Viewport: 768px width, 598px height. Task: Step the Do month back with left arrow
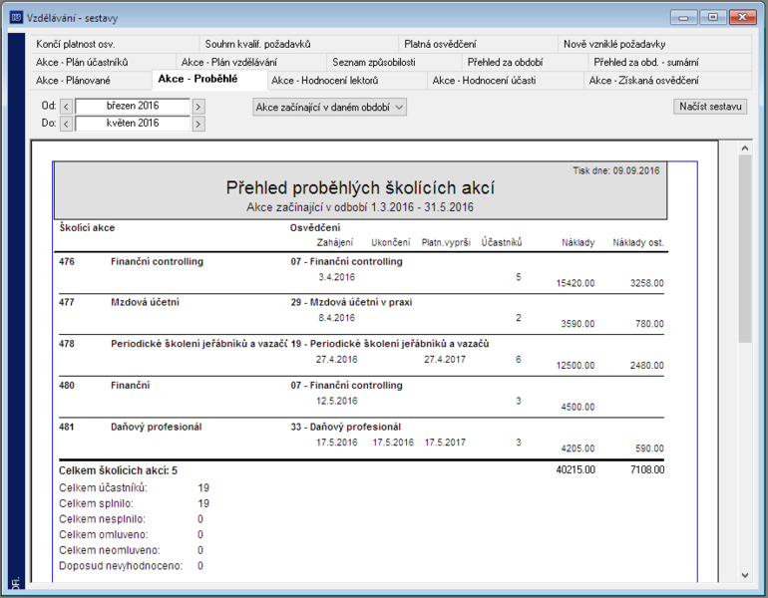66,124
